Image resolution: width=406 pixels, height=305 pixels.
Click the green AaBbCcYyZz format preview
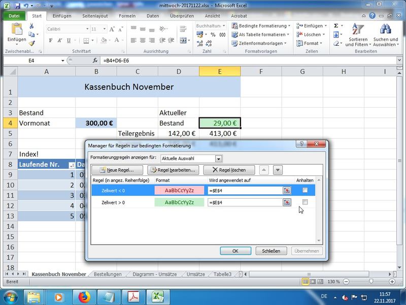pyautogui.click(x=179, y=202)
